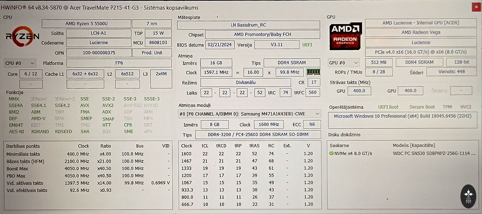Open the GPU #0 selector dropdown

pyautogui.click(x=343, y=63)
